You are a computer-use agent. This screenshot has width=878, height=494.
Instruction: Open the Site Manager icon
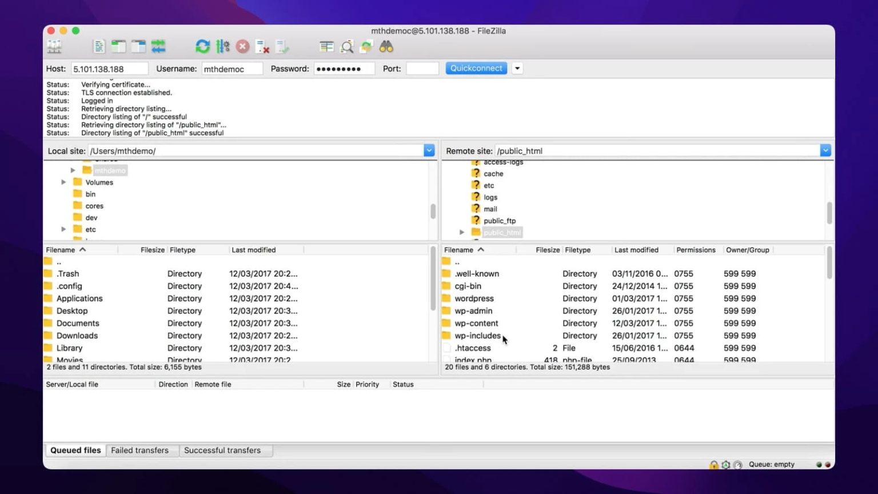[55, 47]
